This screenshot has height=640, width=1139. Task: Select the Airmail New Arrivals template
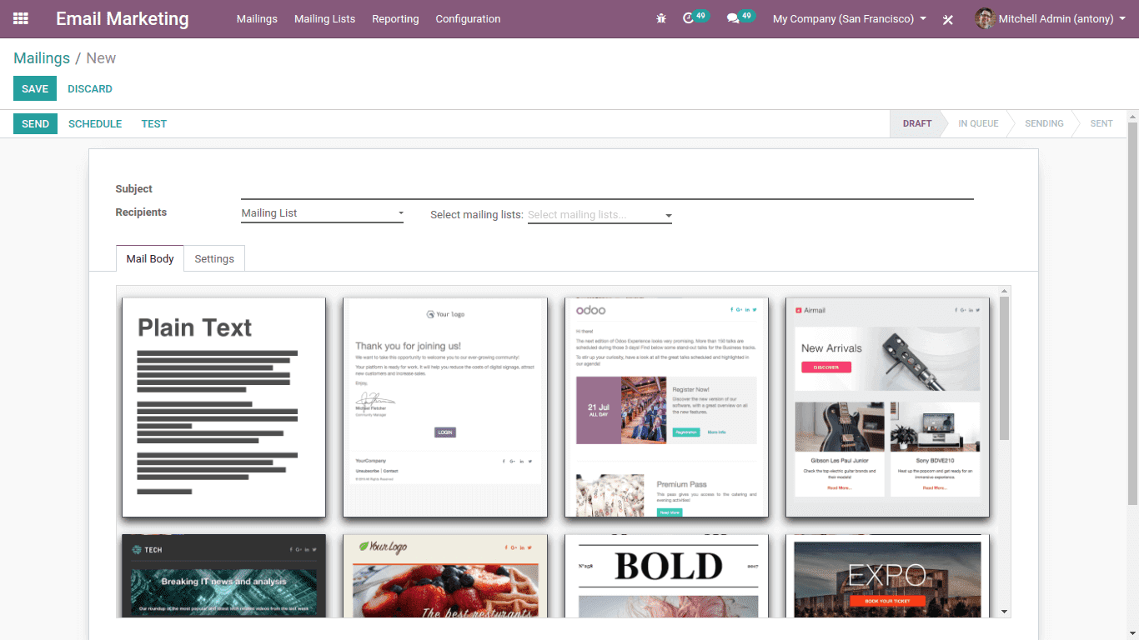[x=887, y=407]
